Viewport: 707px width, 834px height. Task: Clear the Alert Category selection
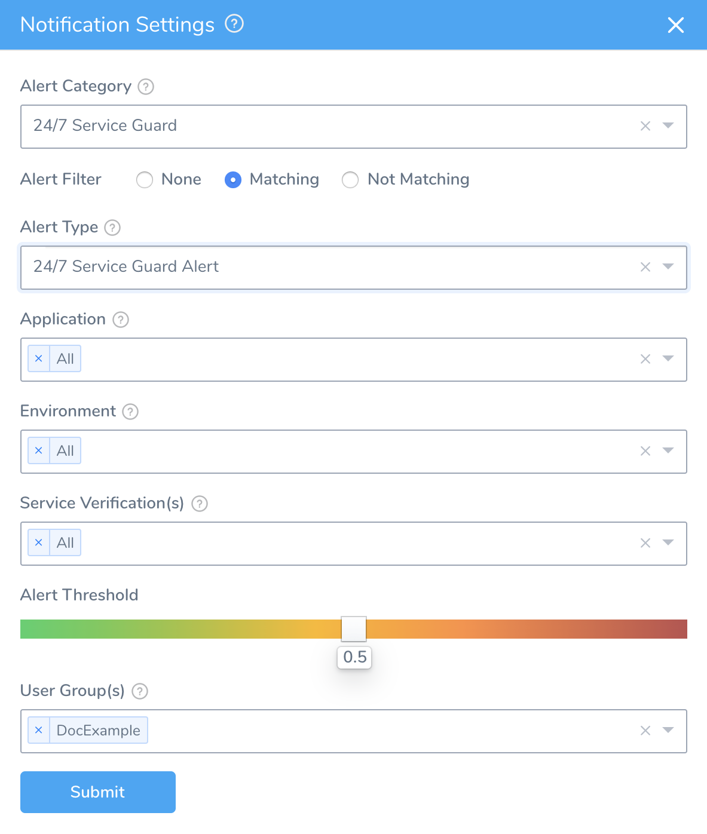[645, 126]
